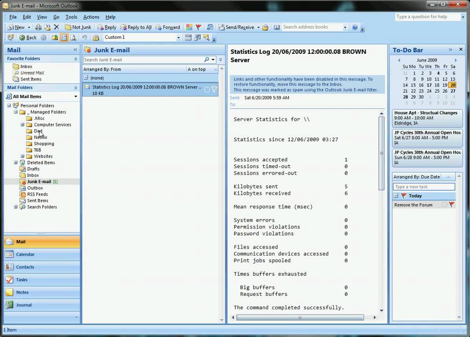Viewport: 470px width, 337px height.
Task: Collapse the Favorite Folders section
Action: click(x=75, y=59)
